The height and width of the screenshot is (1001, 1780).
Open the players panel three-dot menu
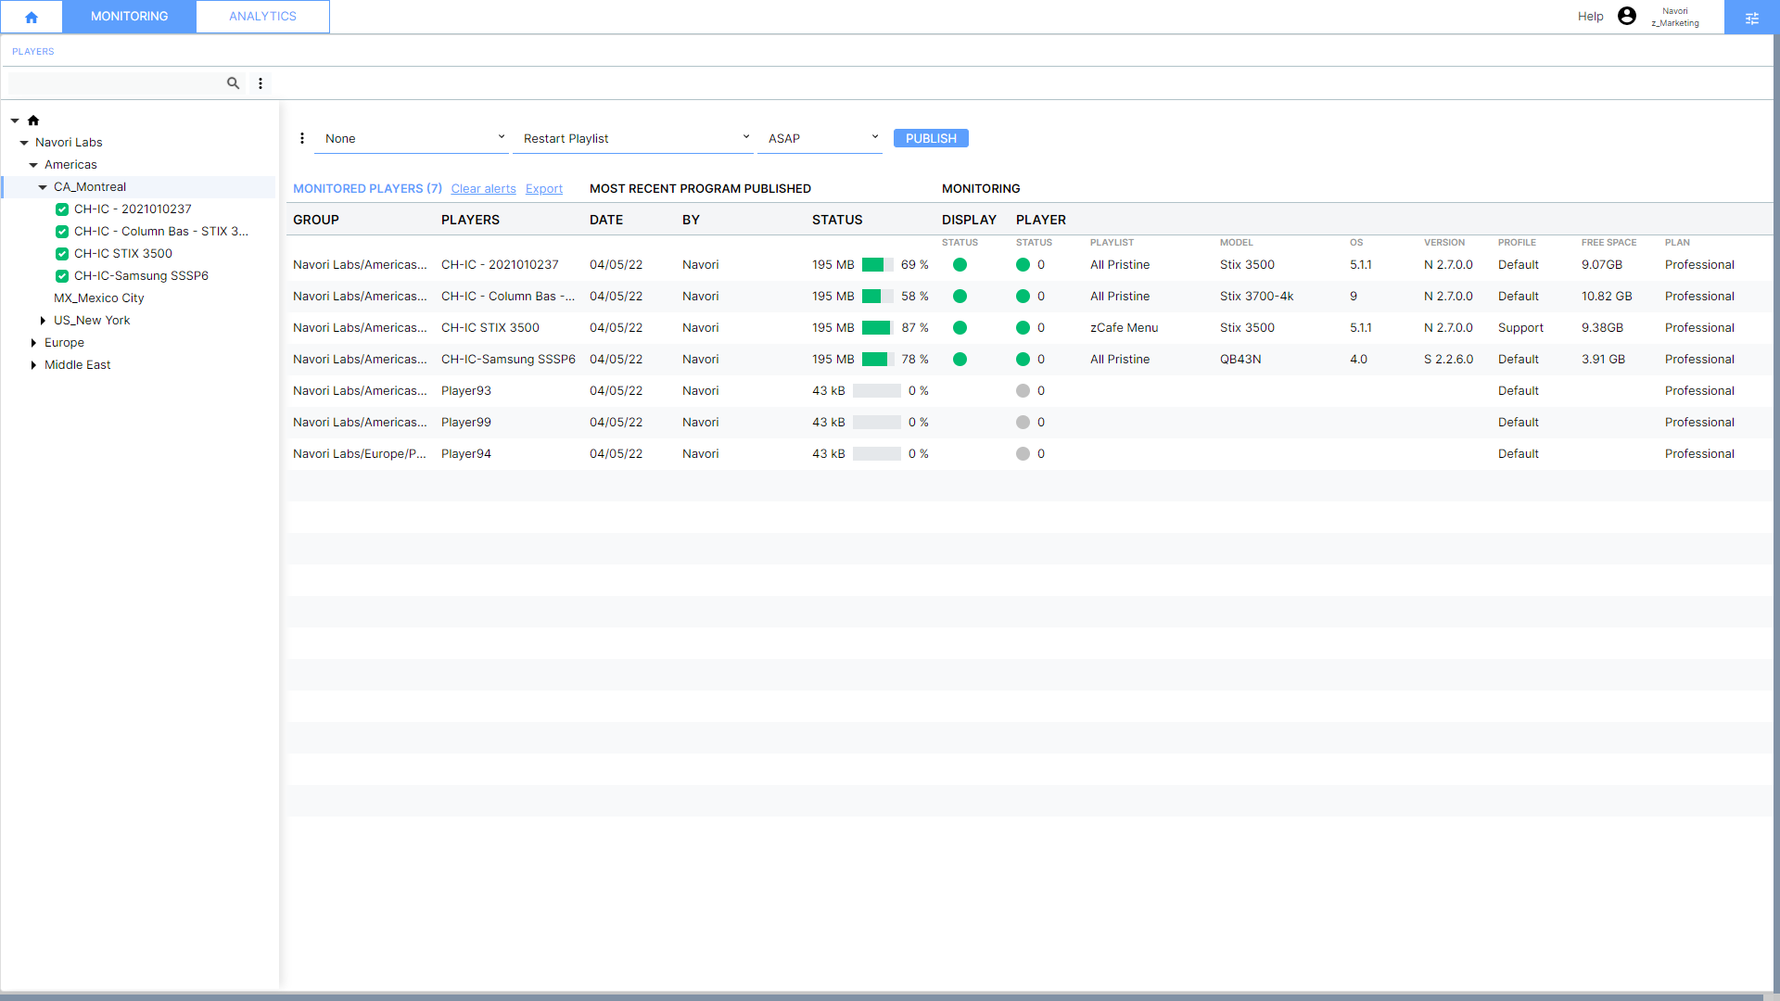coord(261,83)
